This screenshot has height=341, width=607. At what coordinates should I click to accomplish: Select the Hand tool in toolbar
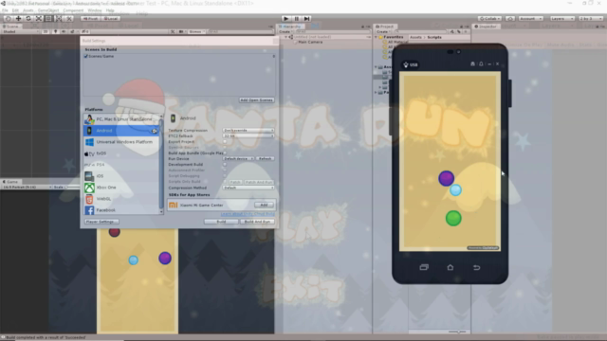tap(8, 18)
